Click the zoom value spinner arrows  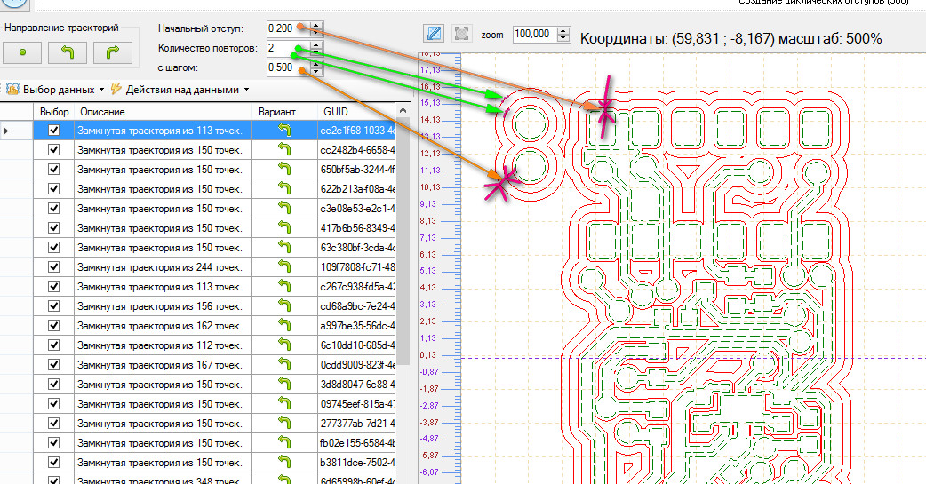(x=564, y=34)
